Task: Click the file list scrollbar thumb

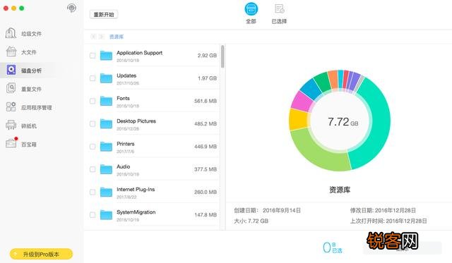Action: tap(222, 56)
